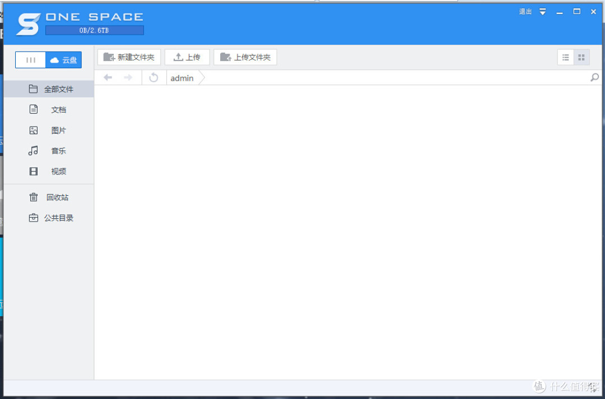Click the 上传 upload button
The height and width of the screenshot is (399, 605).
pos(187,57)
